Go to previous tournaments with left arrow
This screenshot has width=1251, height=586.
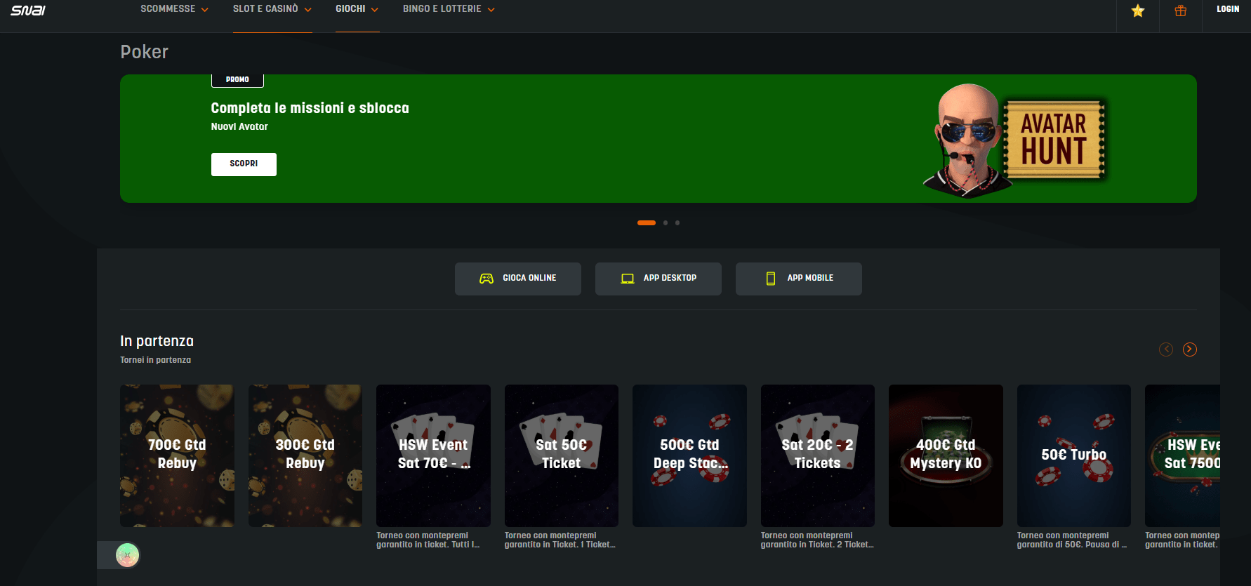point(1166,349)
